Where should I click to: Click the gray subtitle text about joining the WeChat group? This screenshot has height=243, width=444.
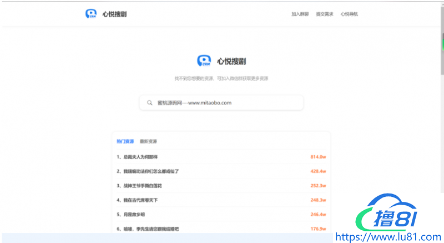coord(221,78)
